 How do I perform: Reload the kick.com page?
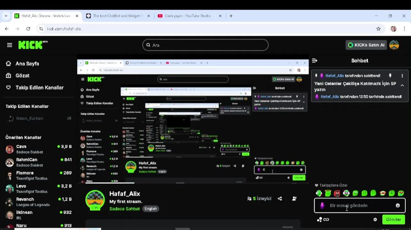pyautogui.click(x=28, y=29)
